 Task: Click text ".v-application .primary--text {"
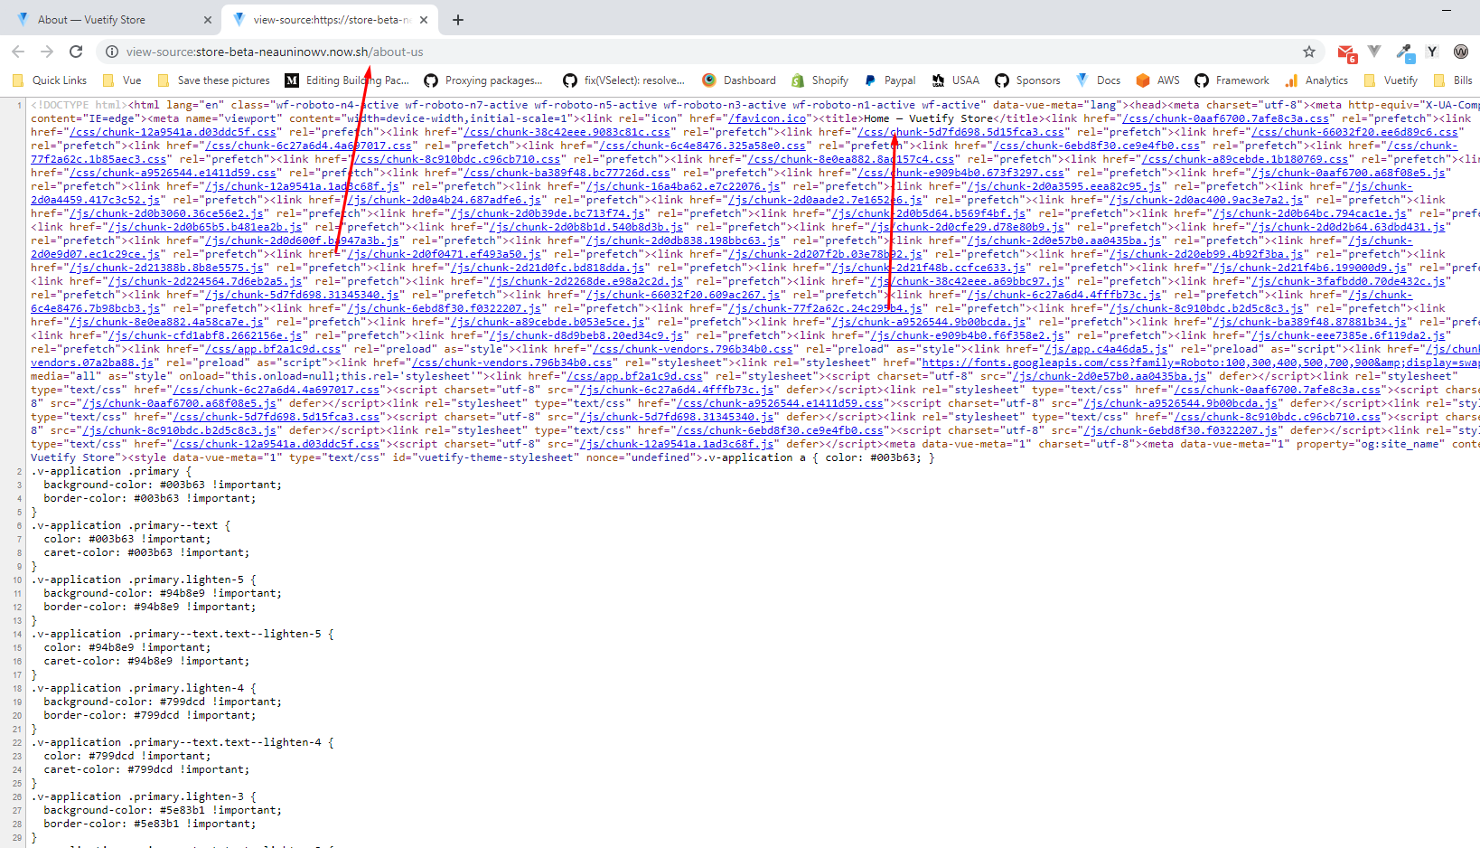[x=131, y=525]
